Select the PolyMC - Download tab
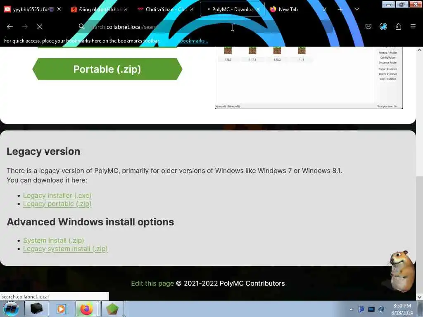The height and width of the screenshot is (317, 423). [x=232, y=9]
